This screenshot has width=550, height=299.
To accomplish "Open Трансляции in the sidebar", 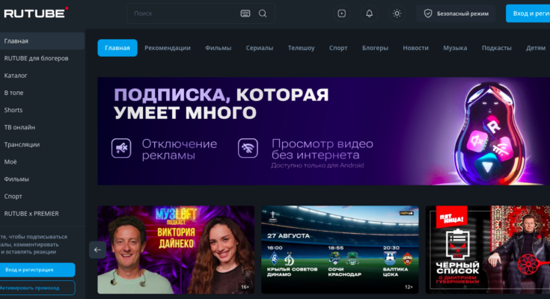I will (x=42, y=144).
